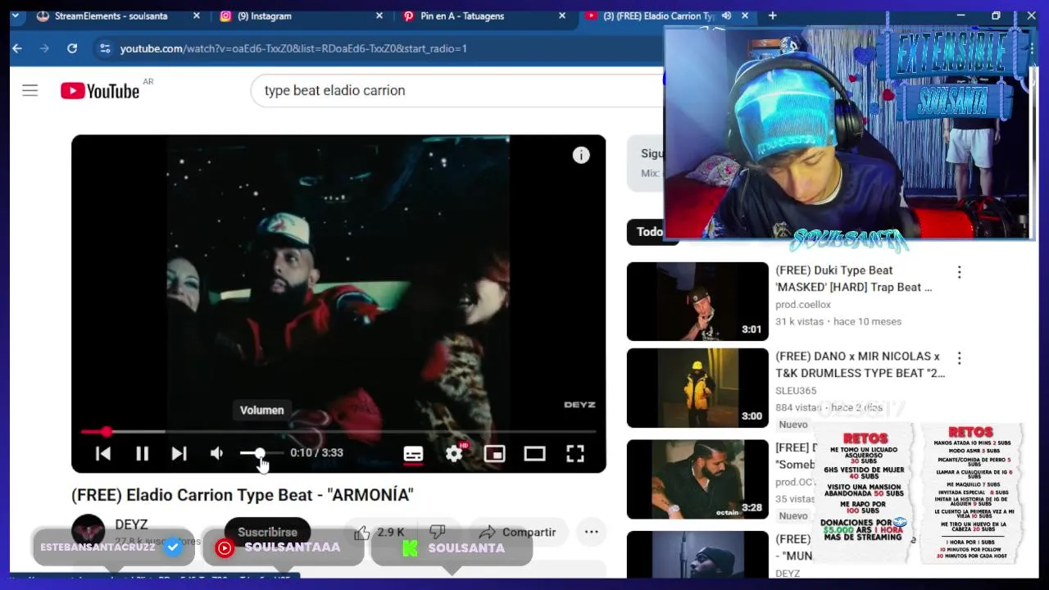
Task: Switch to theater mode
Action: (x=534, y=453)
